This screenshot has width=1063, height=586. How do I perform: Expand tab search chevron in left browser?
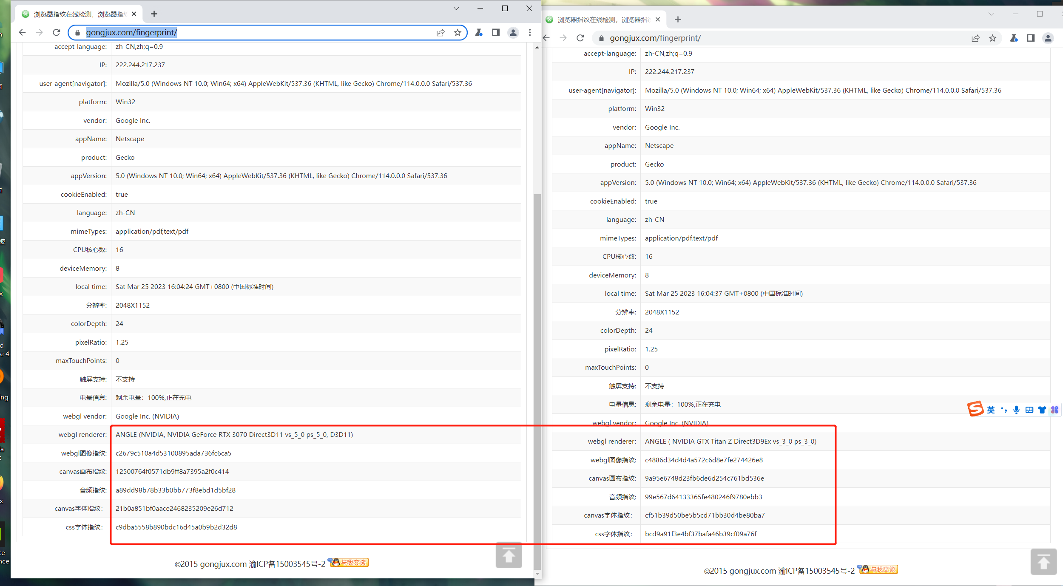456,8
